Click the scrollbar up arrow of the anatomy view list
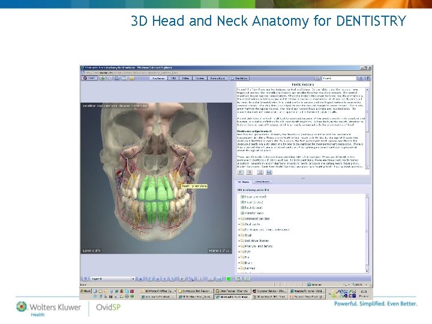This screenshot has height=324, width=432. (367, 196)
